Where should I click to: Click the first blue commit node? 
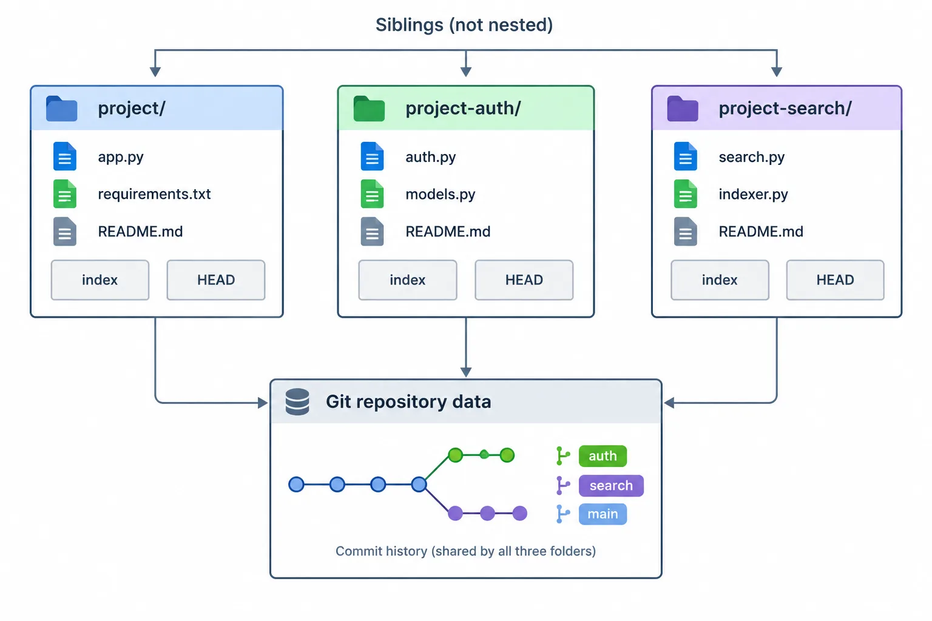296,485
